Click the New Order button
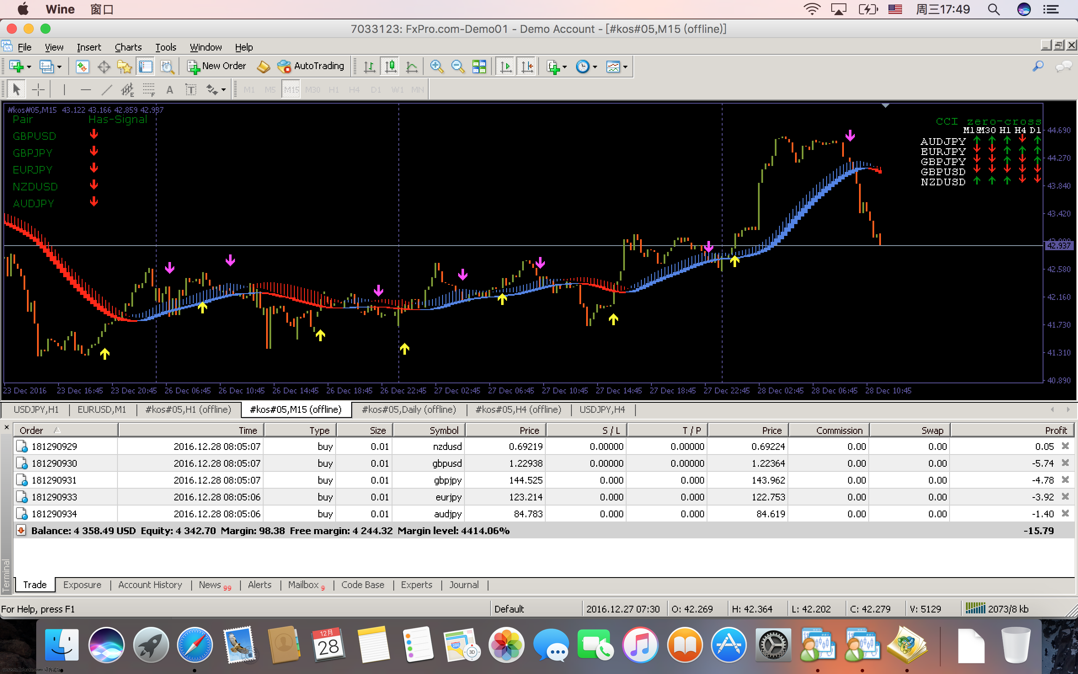1078x674 pixels. tap(216, 66)
